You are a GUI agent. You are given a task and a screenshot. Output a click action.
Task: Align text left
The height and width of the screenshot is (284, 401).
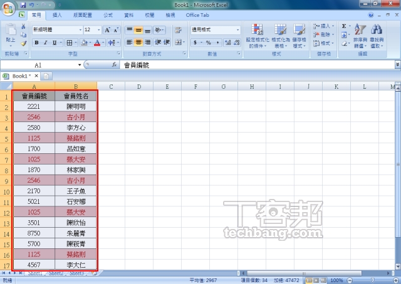click(x=130, y=42)
